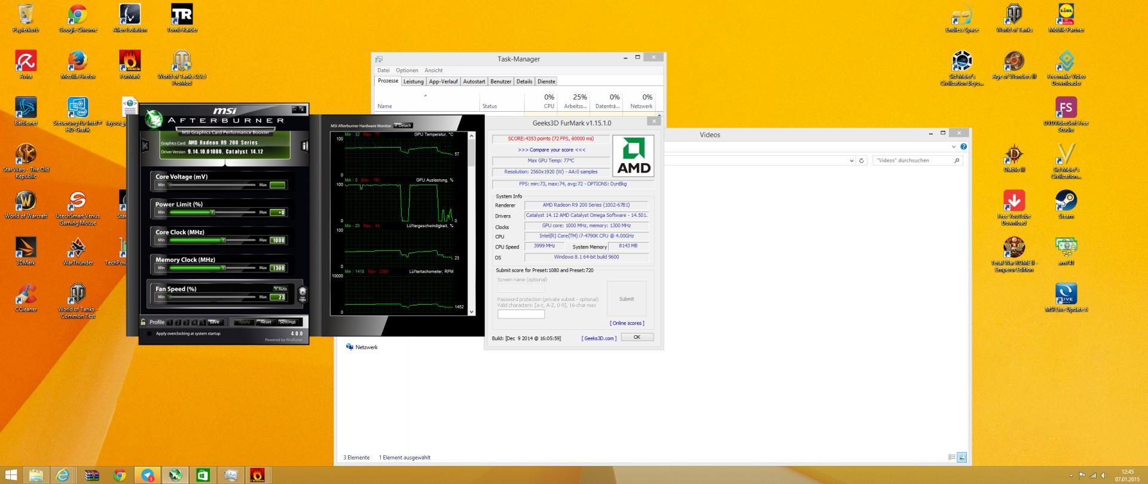Switch to the App-Verlauf tab
The width and height of the screenshot is (1148, 484).
pyautogui.click(x=443, y=81)
